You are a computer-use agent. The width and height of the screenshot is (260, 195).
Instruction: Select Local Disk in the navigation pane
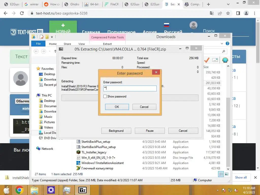click(x=50, y=133)
